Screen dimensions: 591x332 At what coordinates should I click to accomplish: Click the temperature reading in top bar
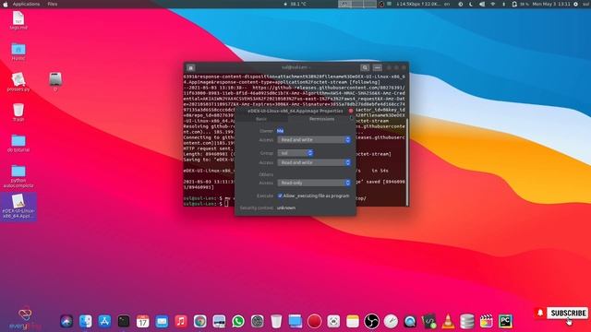pos(295,4)
